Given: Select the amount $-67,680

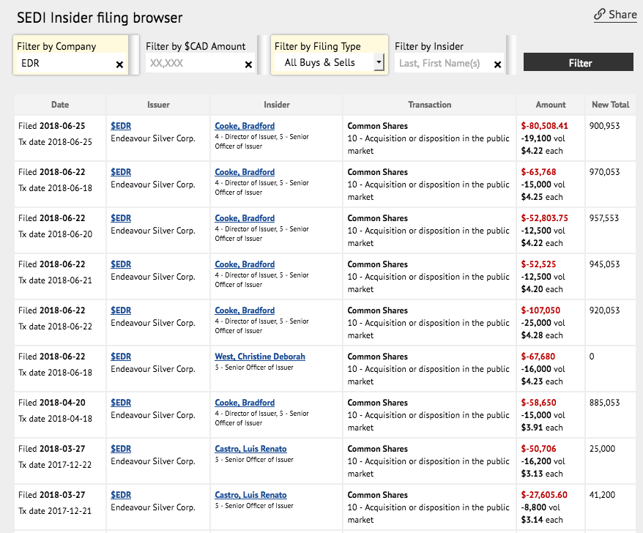Looking at the screenshot, I should [538, 357].
